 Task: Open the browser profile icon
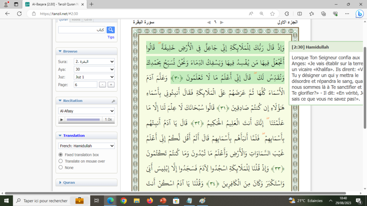pos(6,4)
